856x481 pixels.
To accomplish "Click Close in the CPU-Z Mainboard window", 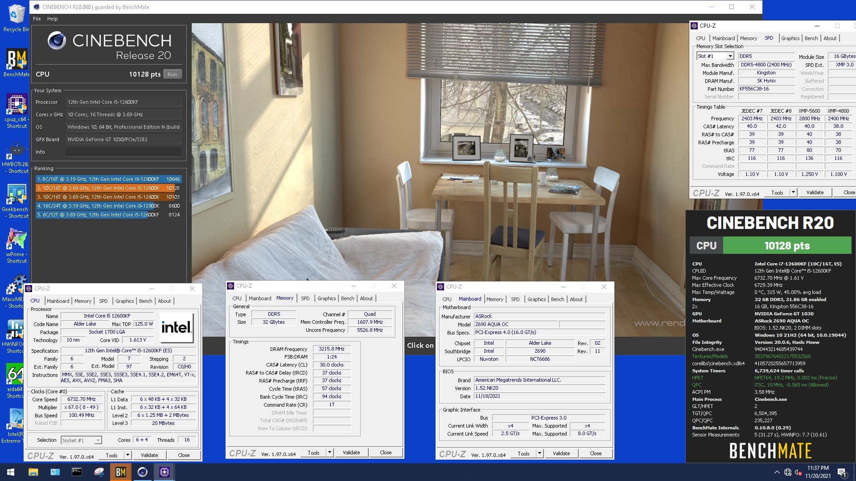I will [x=596, y=453].
